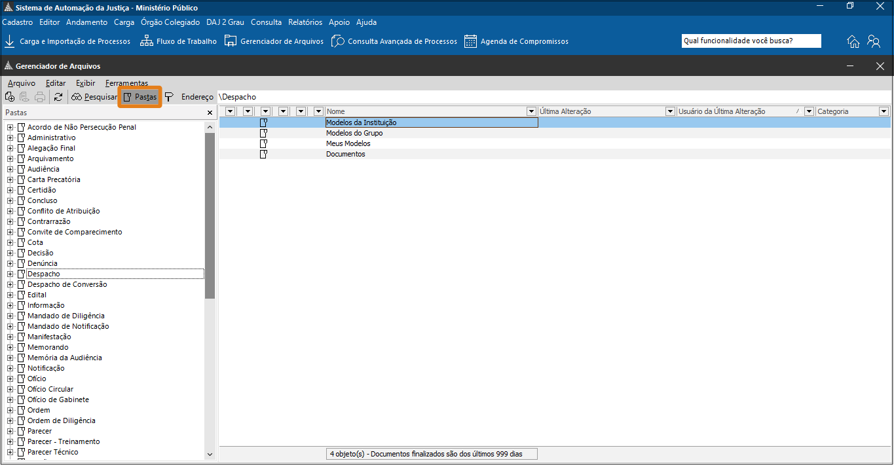Image resolution: width=894 pixels, height=465 pixels.
Task: Open Consulta Avançada de Processos
Action: [x=394, y=41]
